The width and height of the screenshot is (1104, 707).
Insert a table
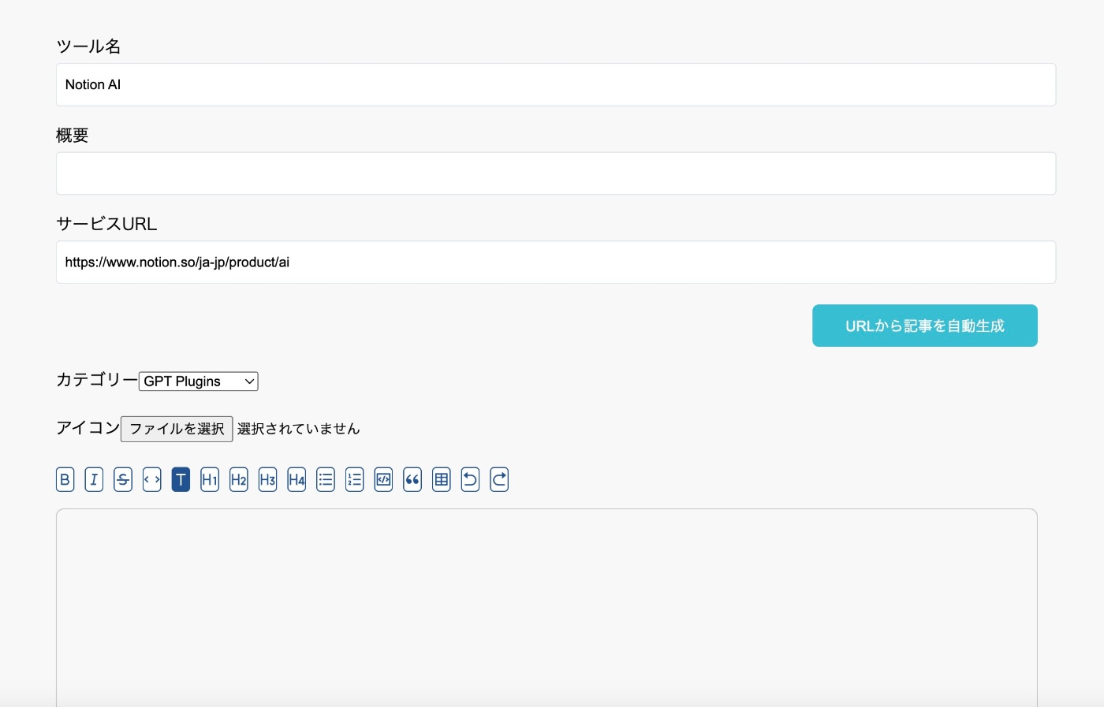(x=442, y=479)
